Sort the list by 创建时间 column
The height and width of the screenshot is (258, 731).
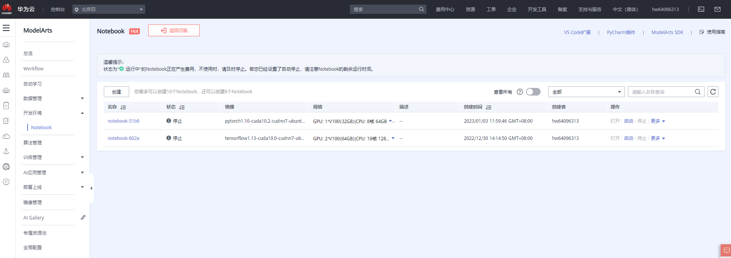point(488,107)
